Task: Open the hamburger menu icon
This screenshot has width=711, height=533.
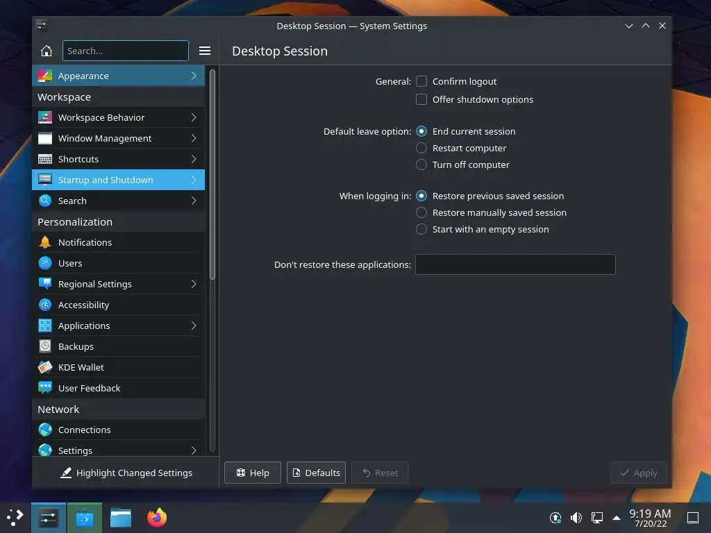Action: (205, 51)
